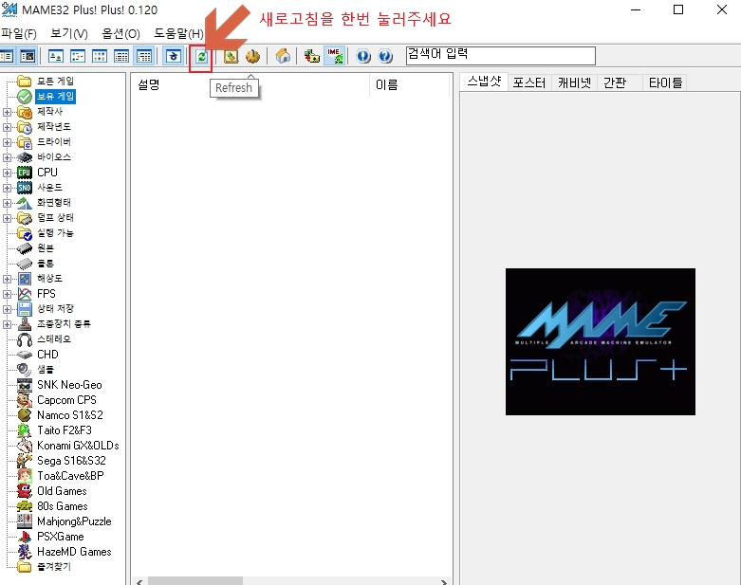Expand the 조종장치 종류 tree folder

point(7,324)
